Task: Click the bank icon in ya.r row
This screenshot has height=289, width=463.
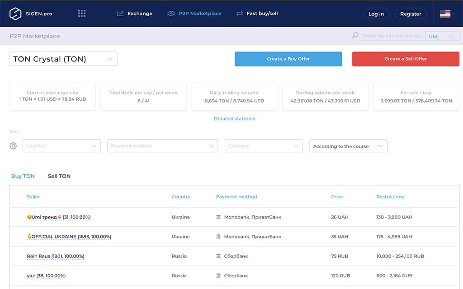Action: point(218,275)
